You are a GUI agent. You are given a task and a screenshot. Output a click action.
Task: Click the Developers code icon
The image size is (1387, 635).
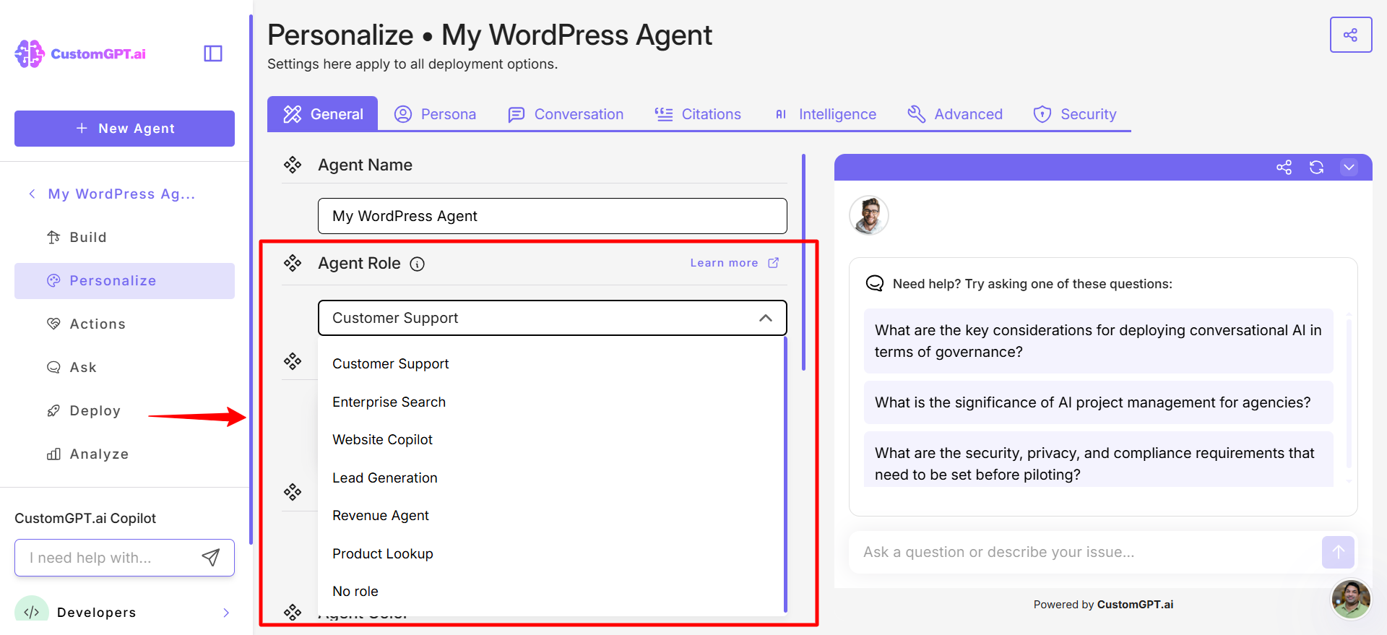tap(32, 611)
